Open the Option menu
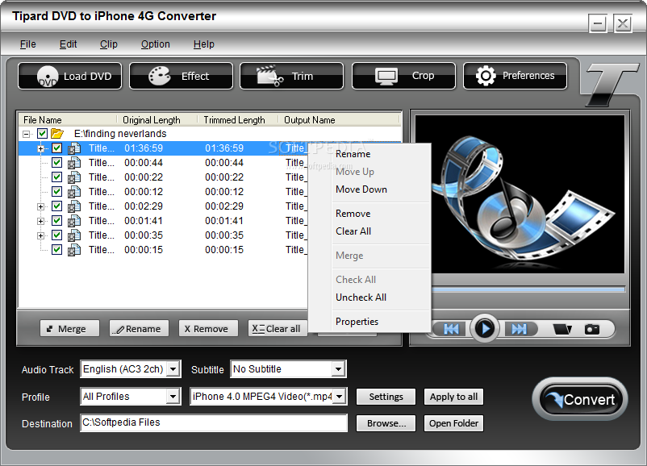Image resolution: width=647 pixels, height=466 pixels. 156,44
